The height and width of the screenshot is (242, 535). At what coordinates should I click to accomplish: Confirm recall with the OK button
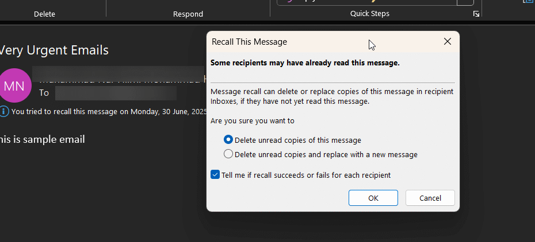(x=373, y=198)
